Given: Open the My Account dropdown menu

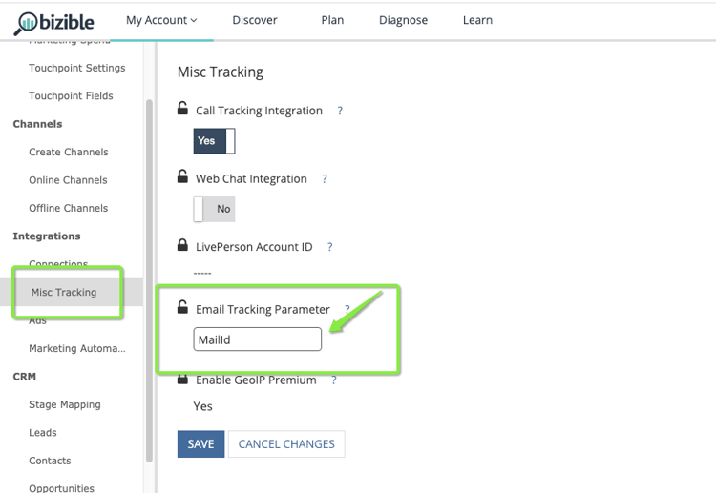Looking at the screenshot, I should (161, 20).
